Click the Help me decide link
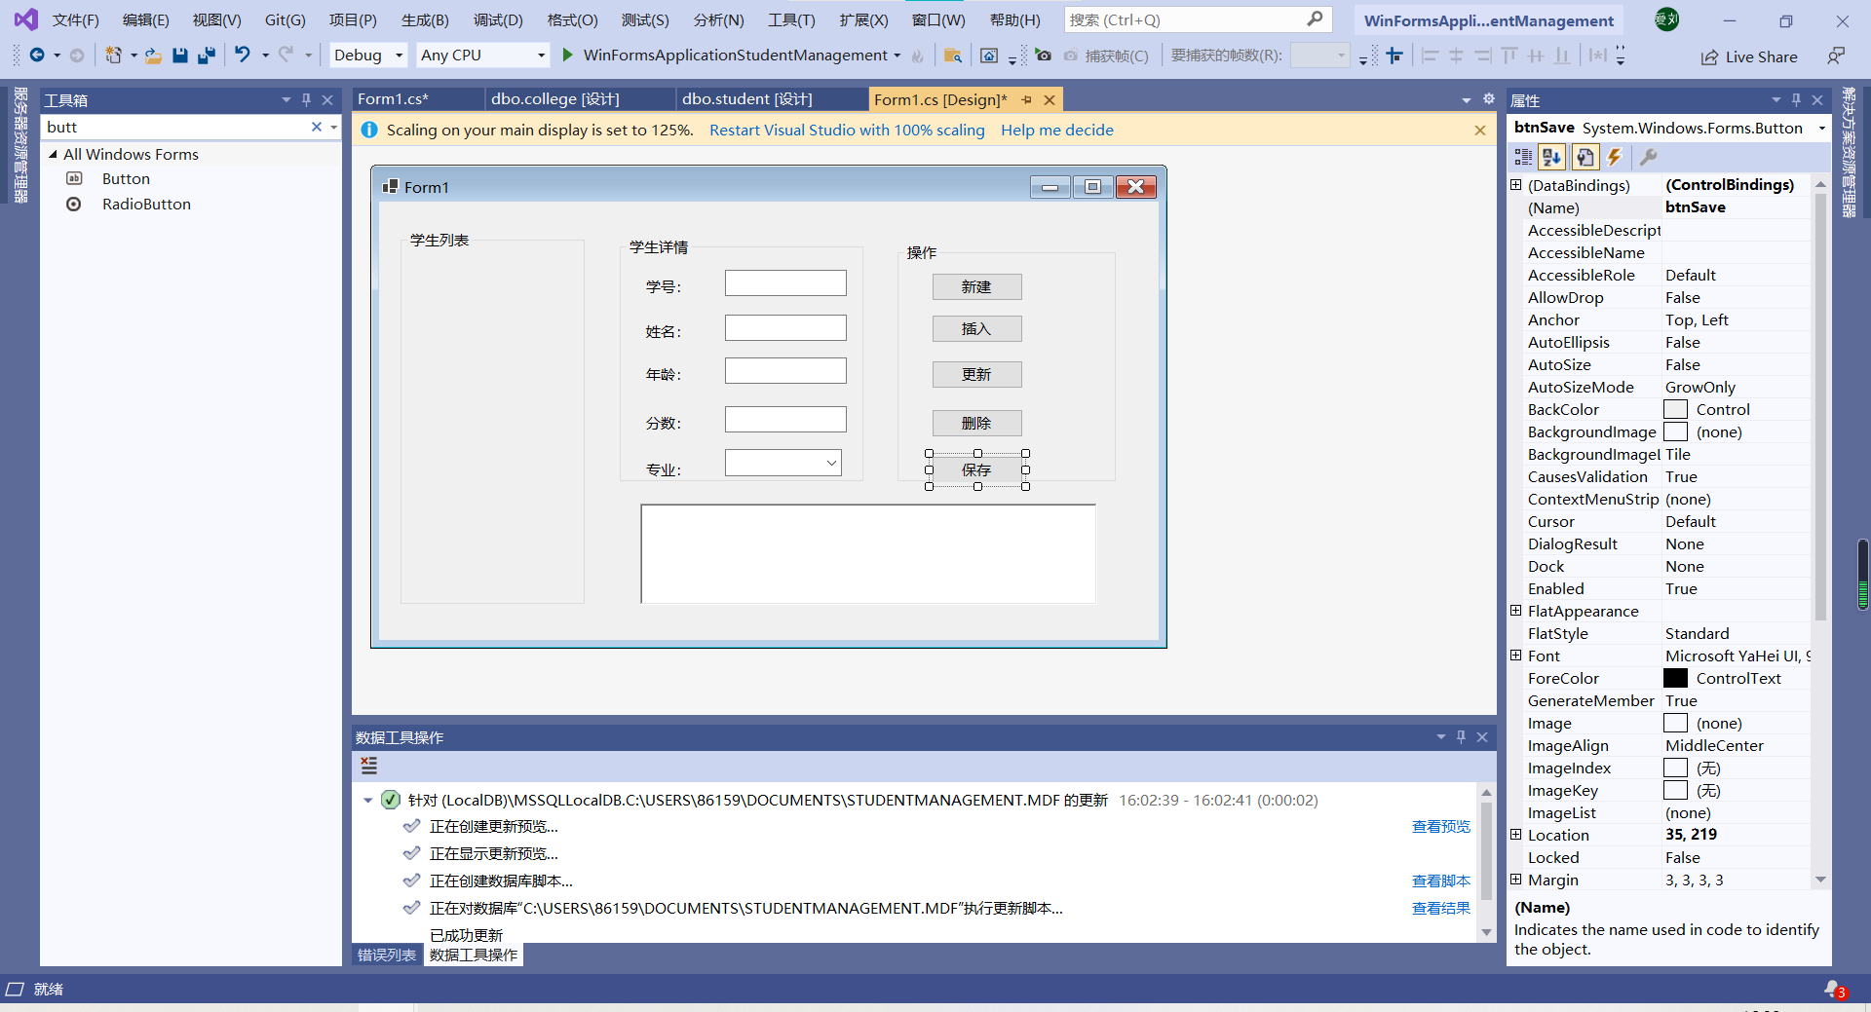 (x=1057, y=131)
